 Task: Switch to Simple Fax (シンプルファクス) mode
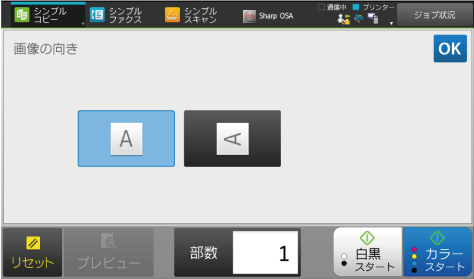pos(116,15)
